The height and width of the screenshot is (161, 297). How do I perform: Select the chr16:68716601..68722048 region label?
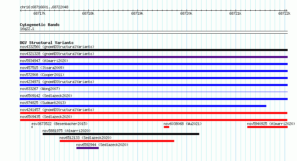point(44,7)
